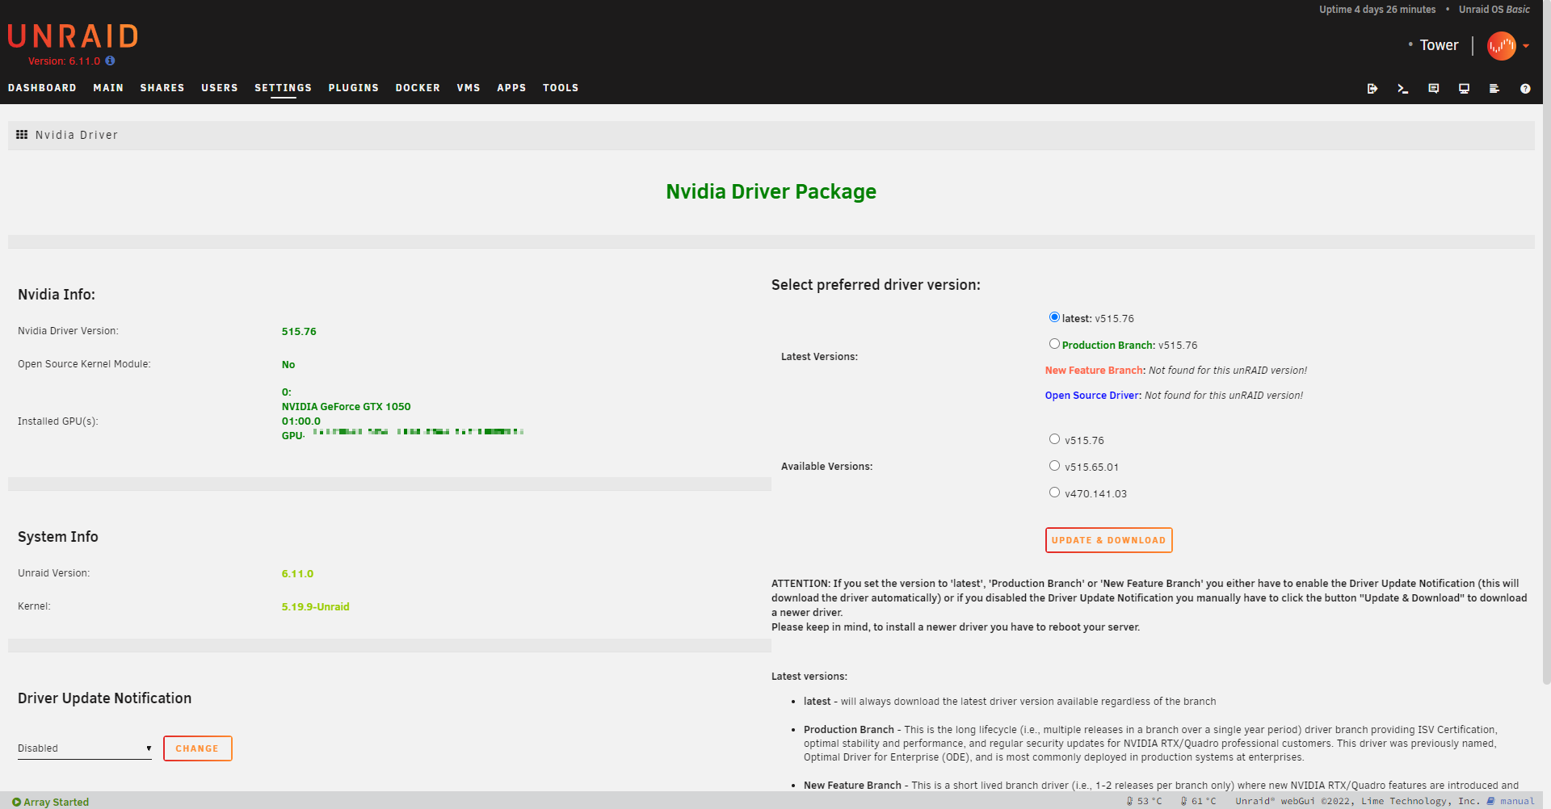
Task: Click the 'Nvidia Driver Package' heading
Action: pos(771,191)
